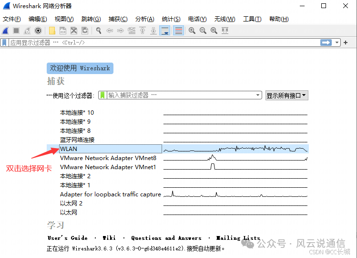Open the 编辑(E) menu
357x258 pixels.
[38, 19]
